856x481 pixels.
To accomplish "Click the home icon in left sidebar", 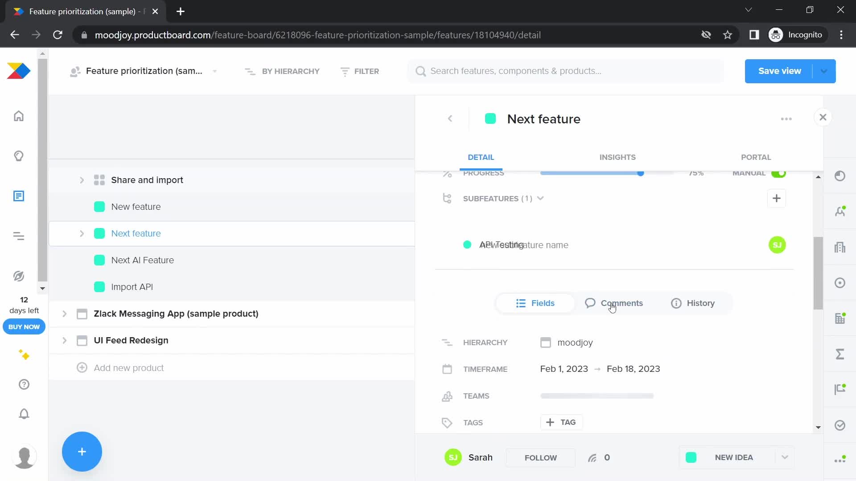I will pyautogui.click(x=18, y=116).
